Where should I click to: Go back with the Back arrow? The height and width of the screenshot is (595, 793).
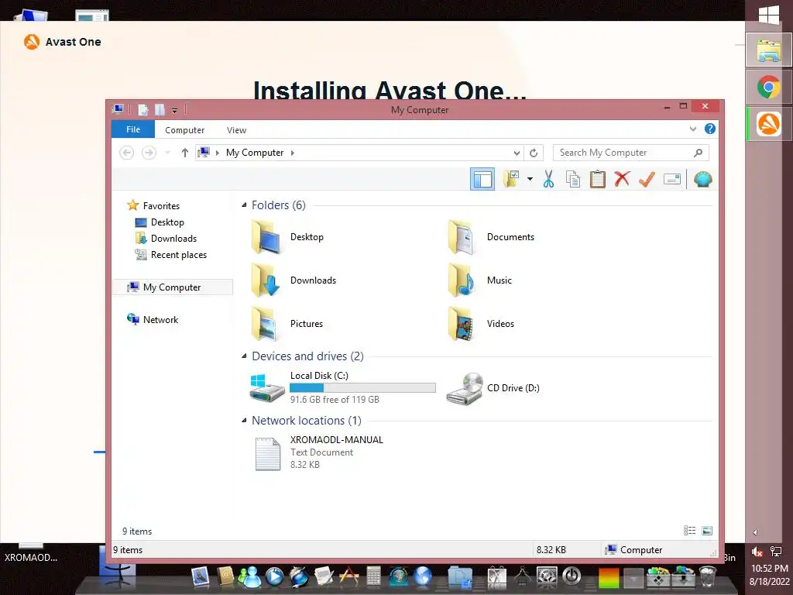tap(126, 153)
